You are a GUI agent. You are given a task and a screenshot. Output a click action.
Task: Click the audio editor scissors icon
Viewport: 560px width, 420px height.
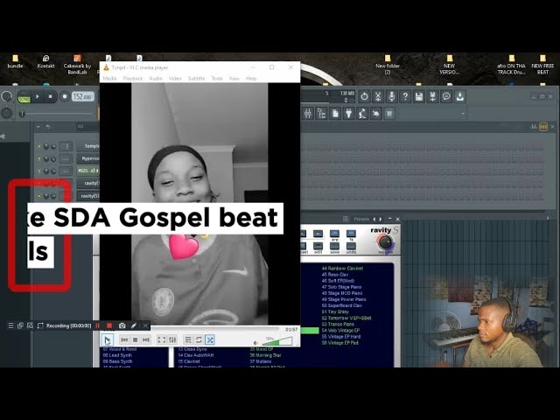point(378,96)
